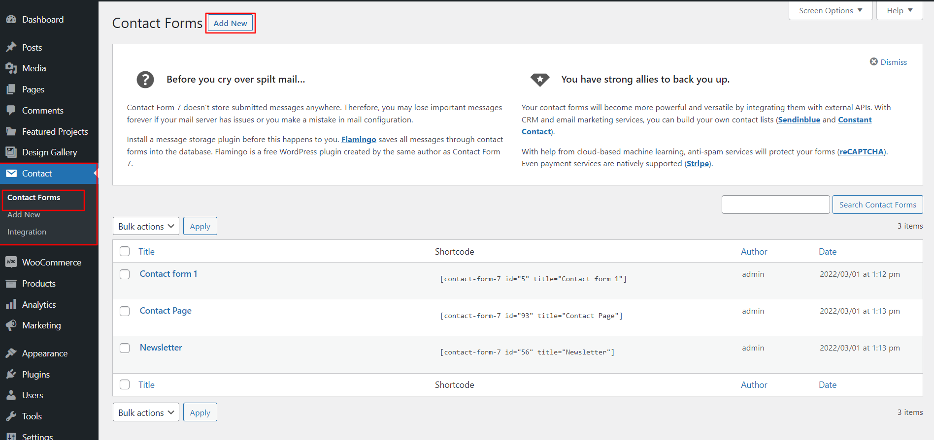Open the Newsletter form link
This screenshot has width=934, height=440.
tap(161, 348)
